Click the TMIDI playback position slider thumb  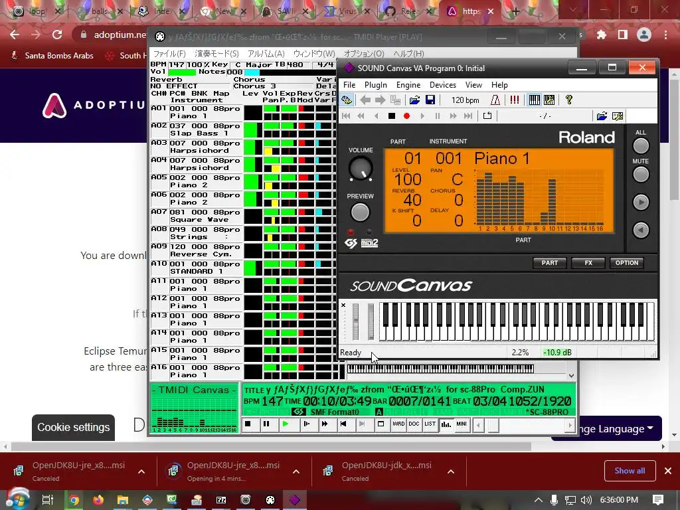click(x=493, y=426)
